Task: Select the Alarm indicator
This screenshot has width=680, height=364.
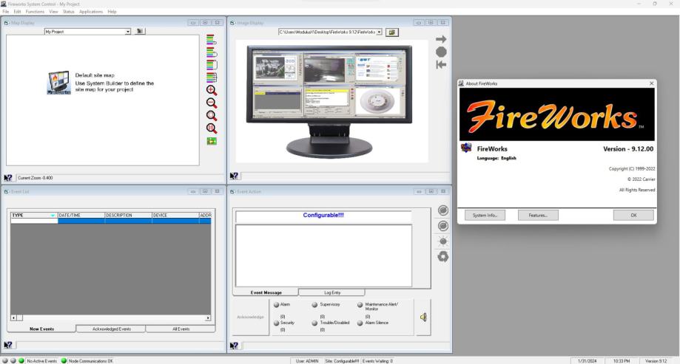Action: click(276, 305)
